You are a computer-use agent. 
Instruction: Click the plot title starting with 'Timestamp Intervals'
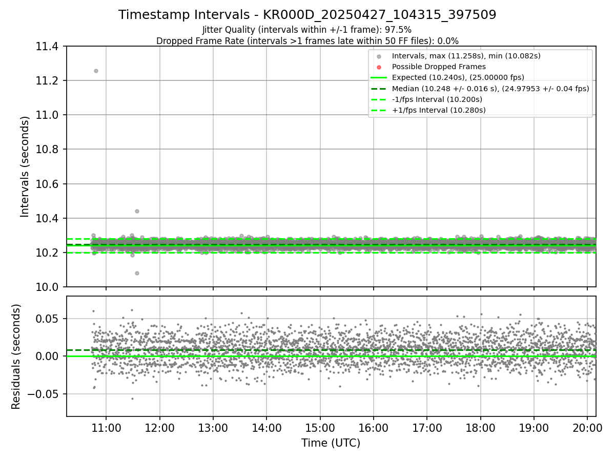307,15
